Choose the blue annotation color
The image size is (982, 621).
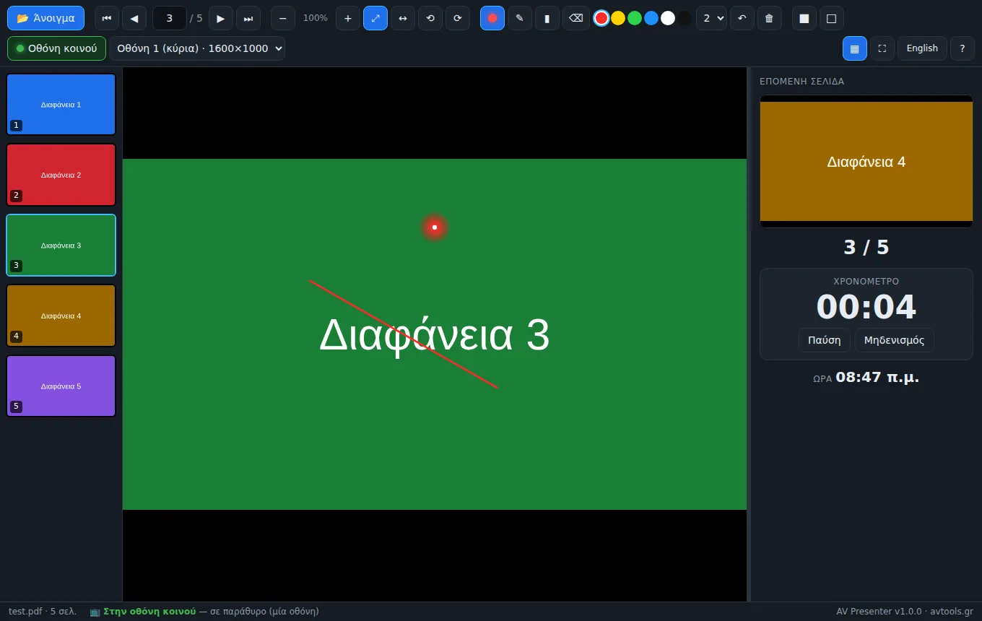click(651, 18)
